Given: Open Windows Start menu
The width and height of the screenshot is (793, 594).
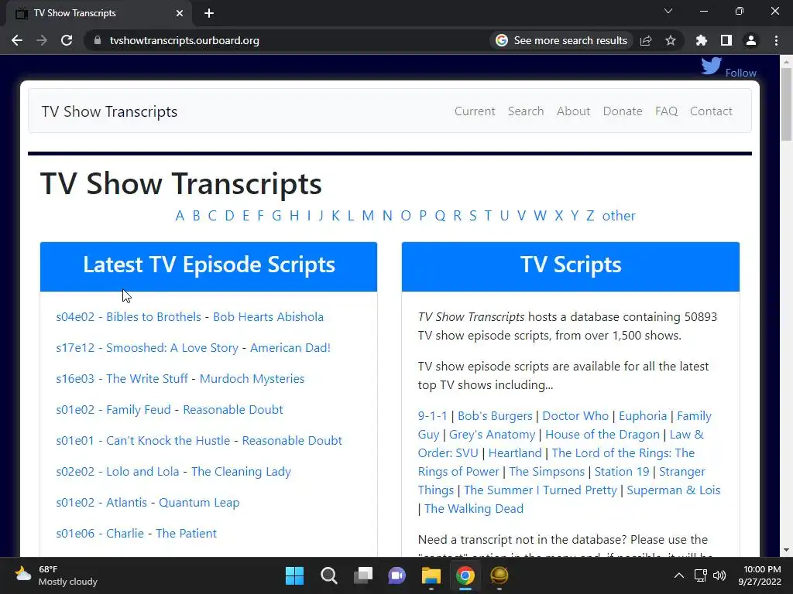Looking at the screenshot, I should (294, 575).
